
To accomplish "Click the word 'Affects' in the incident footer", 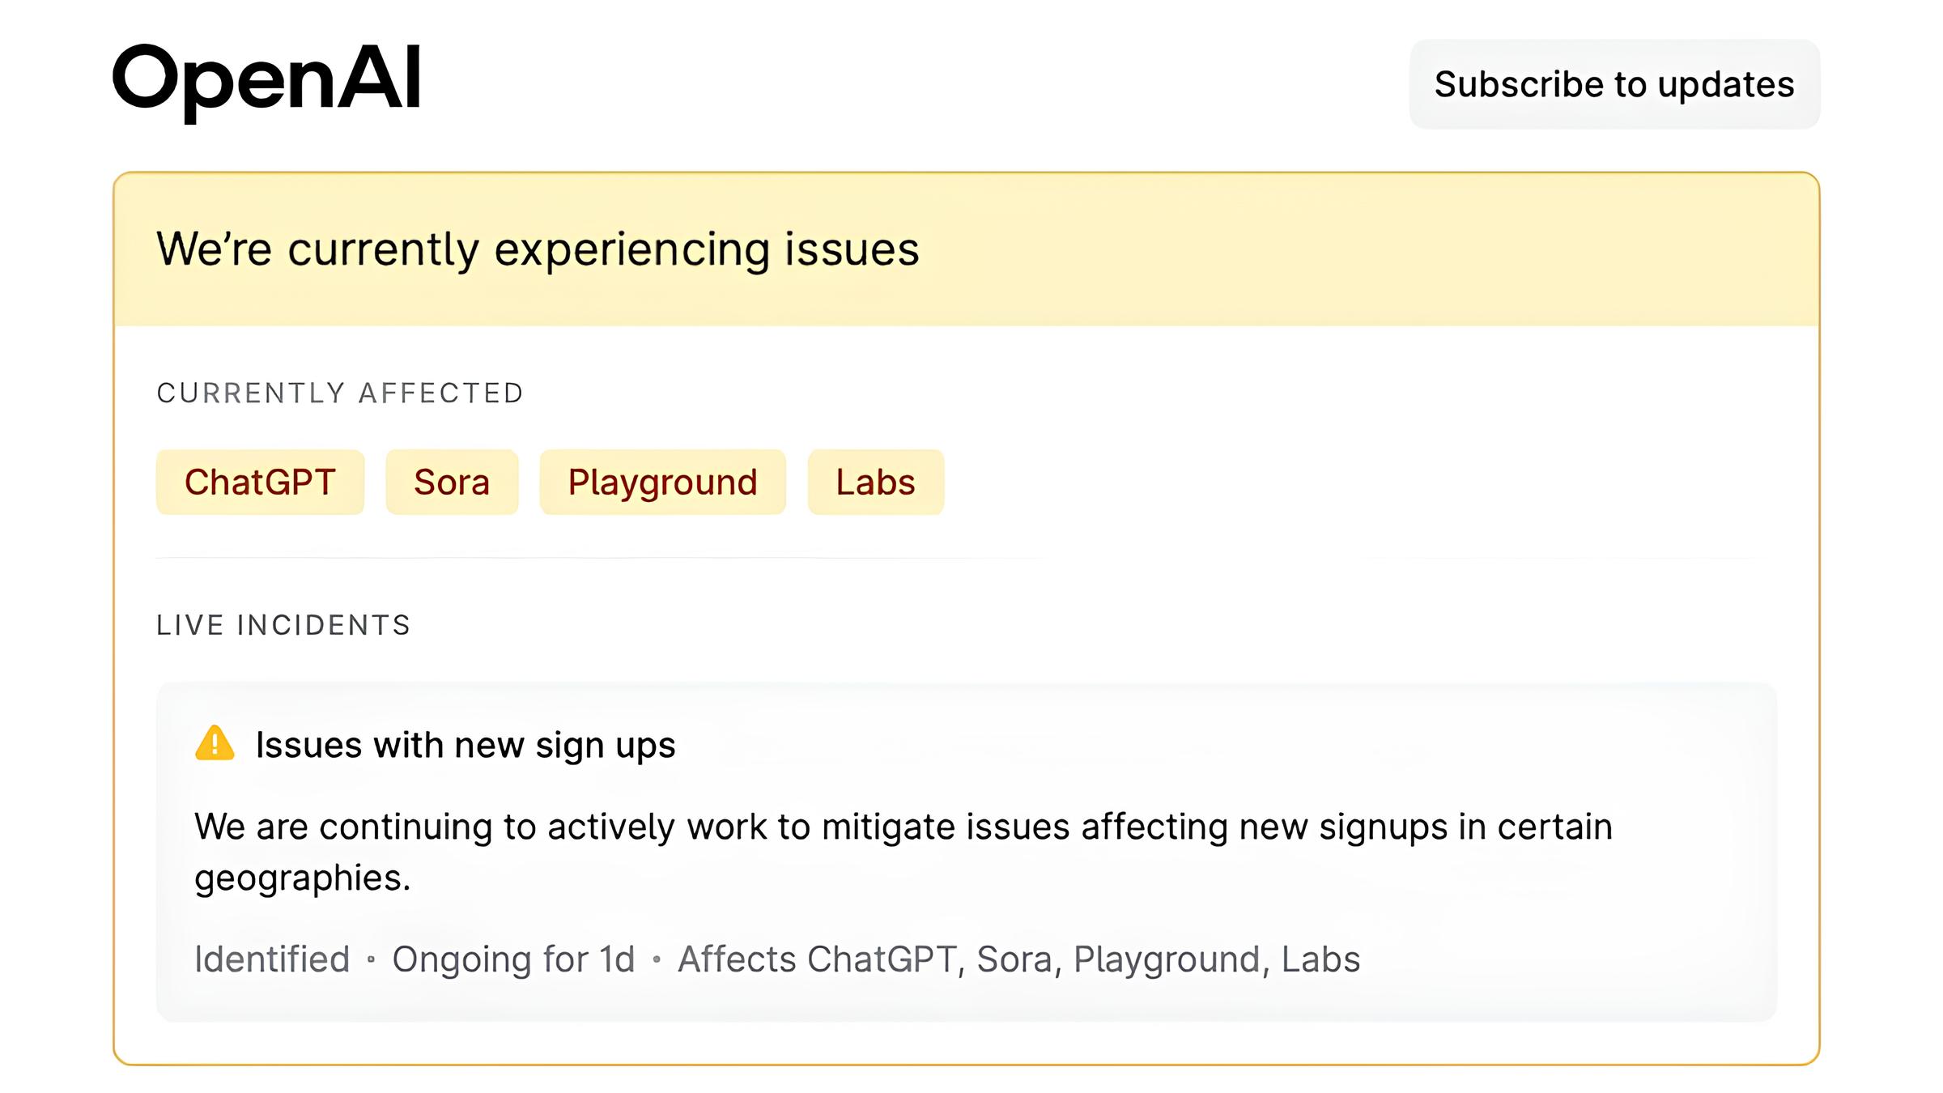I will [x=737, y=959].
